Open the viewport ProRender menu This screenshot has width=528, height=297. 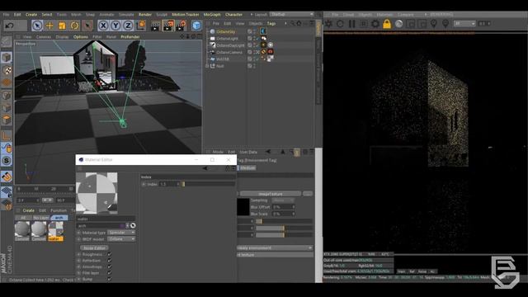(x=130, y=36)
